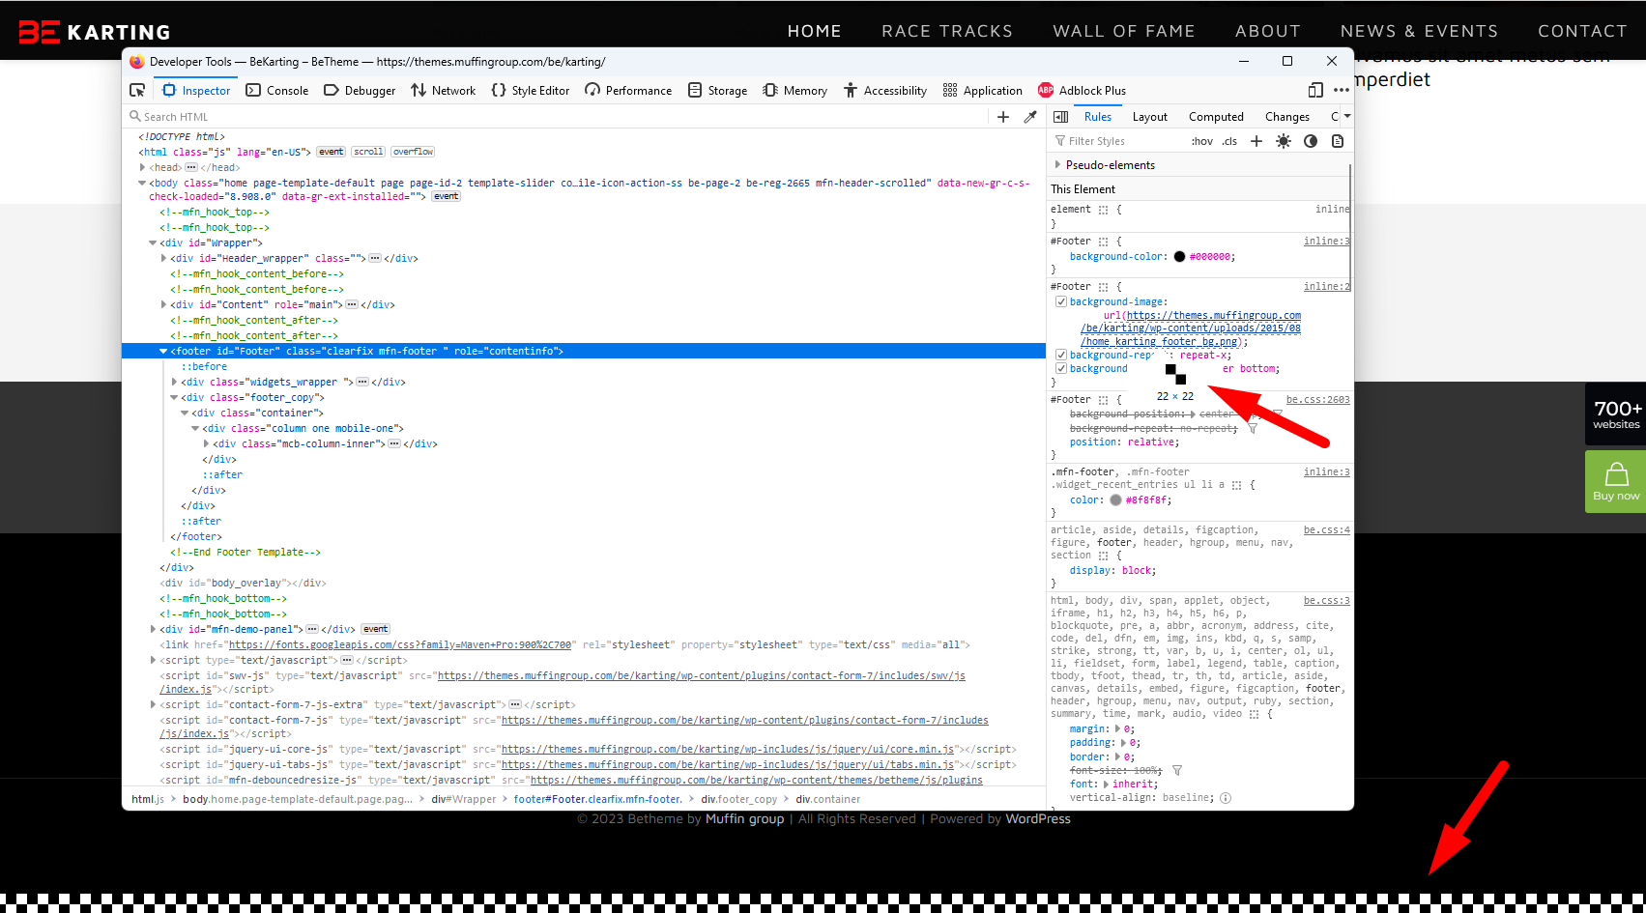Image resolution: width=1646 pixels, height=913 pixels.
Task: Expand the head element node
Action: coord(142,167)
